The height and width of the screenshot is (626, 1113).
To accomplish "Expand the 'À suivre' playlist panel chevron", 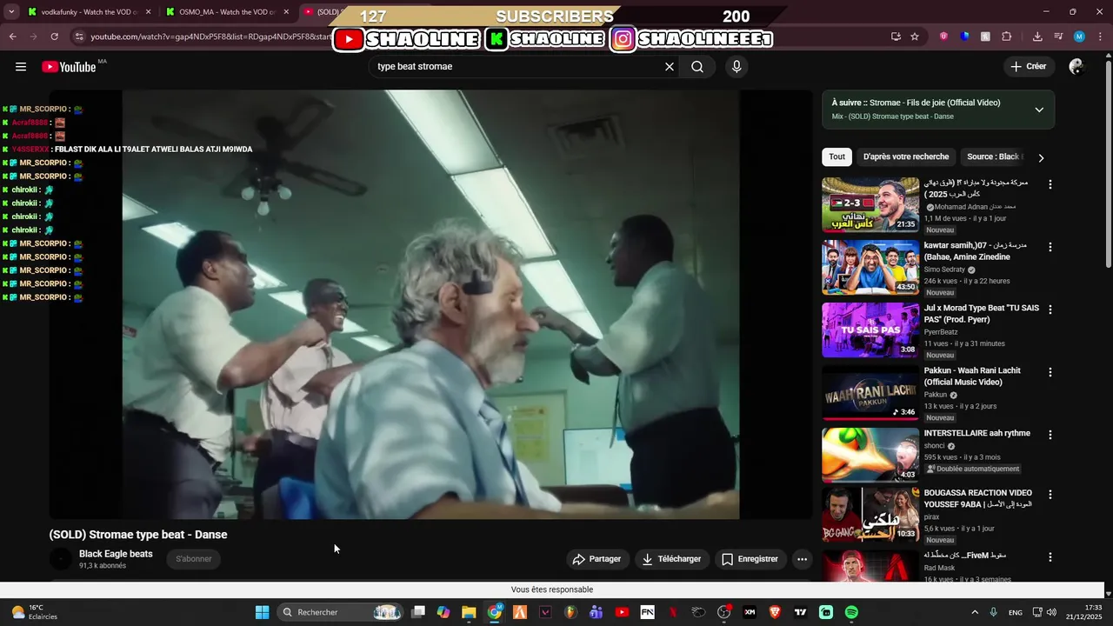I will click(1039, 110).
